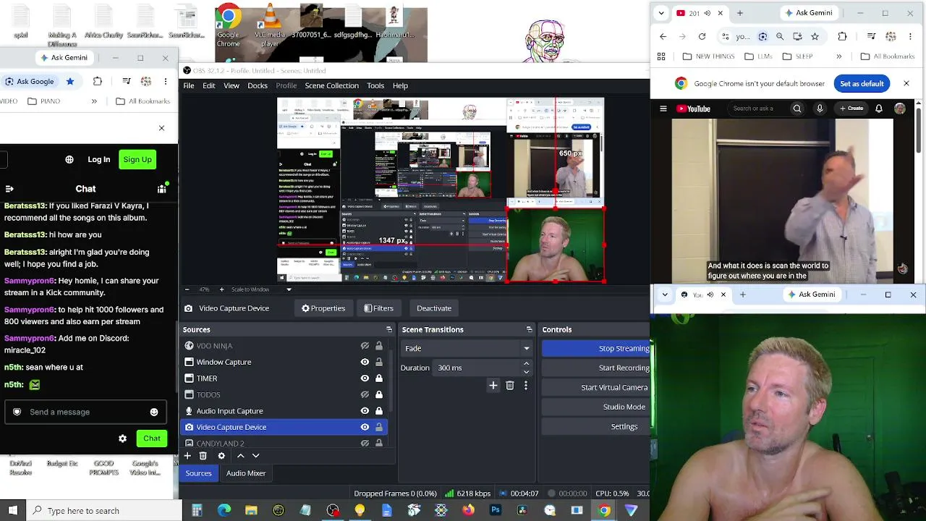Show the hidden VDO NINJA source
The width and height of the screenshot is (926, 521).
[365, 346]
